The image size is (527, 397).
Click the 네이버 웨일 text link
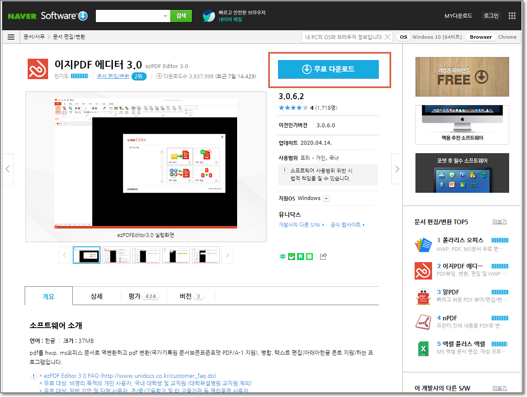click(x=230, y=20)
